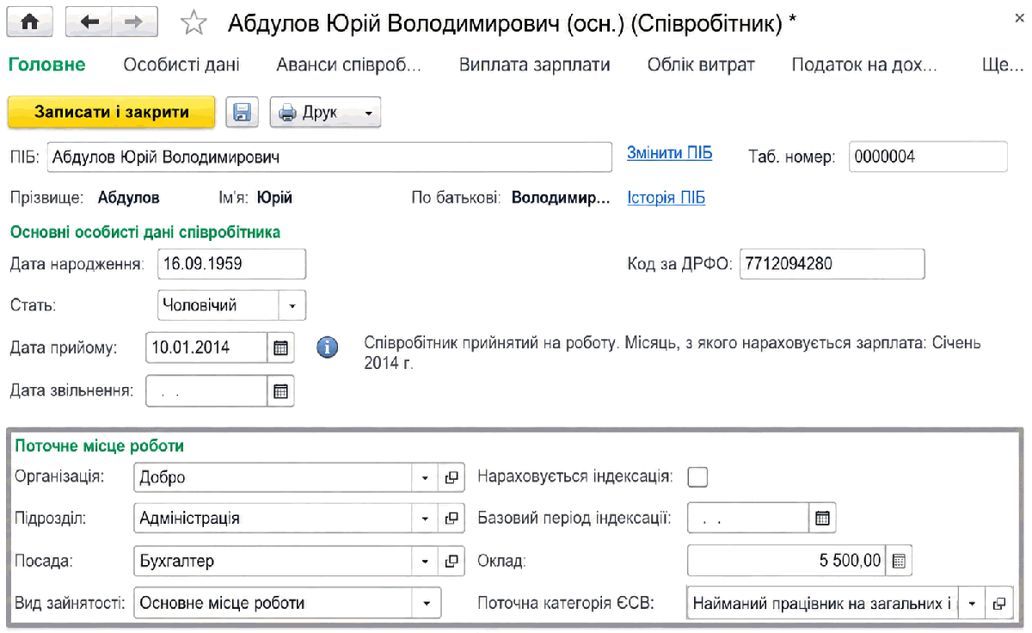This screenshot has width=1032, height=633.
Task: Click the surname value Абдулов
Action: coord(128,198)
